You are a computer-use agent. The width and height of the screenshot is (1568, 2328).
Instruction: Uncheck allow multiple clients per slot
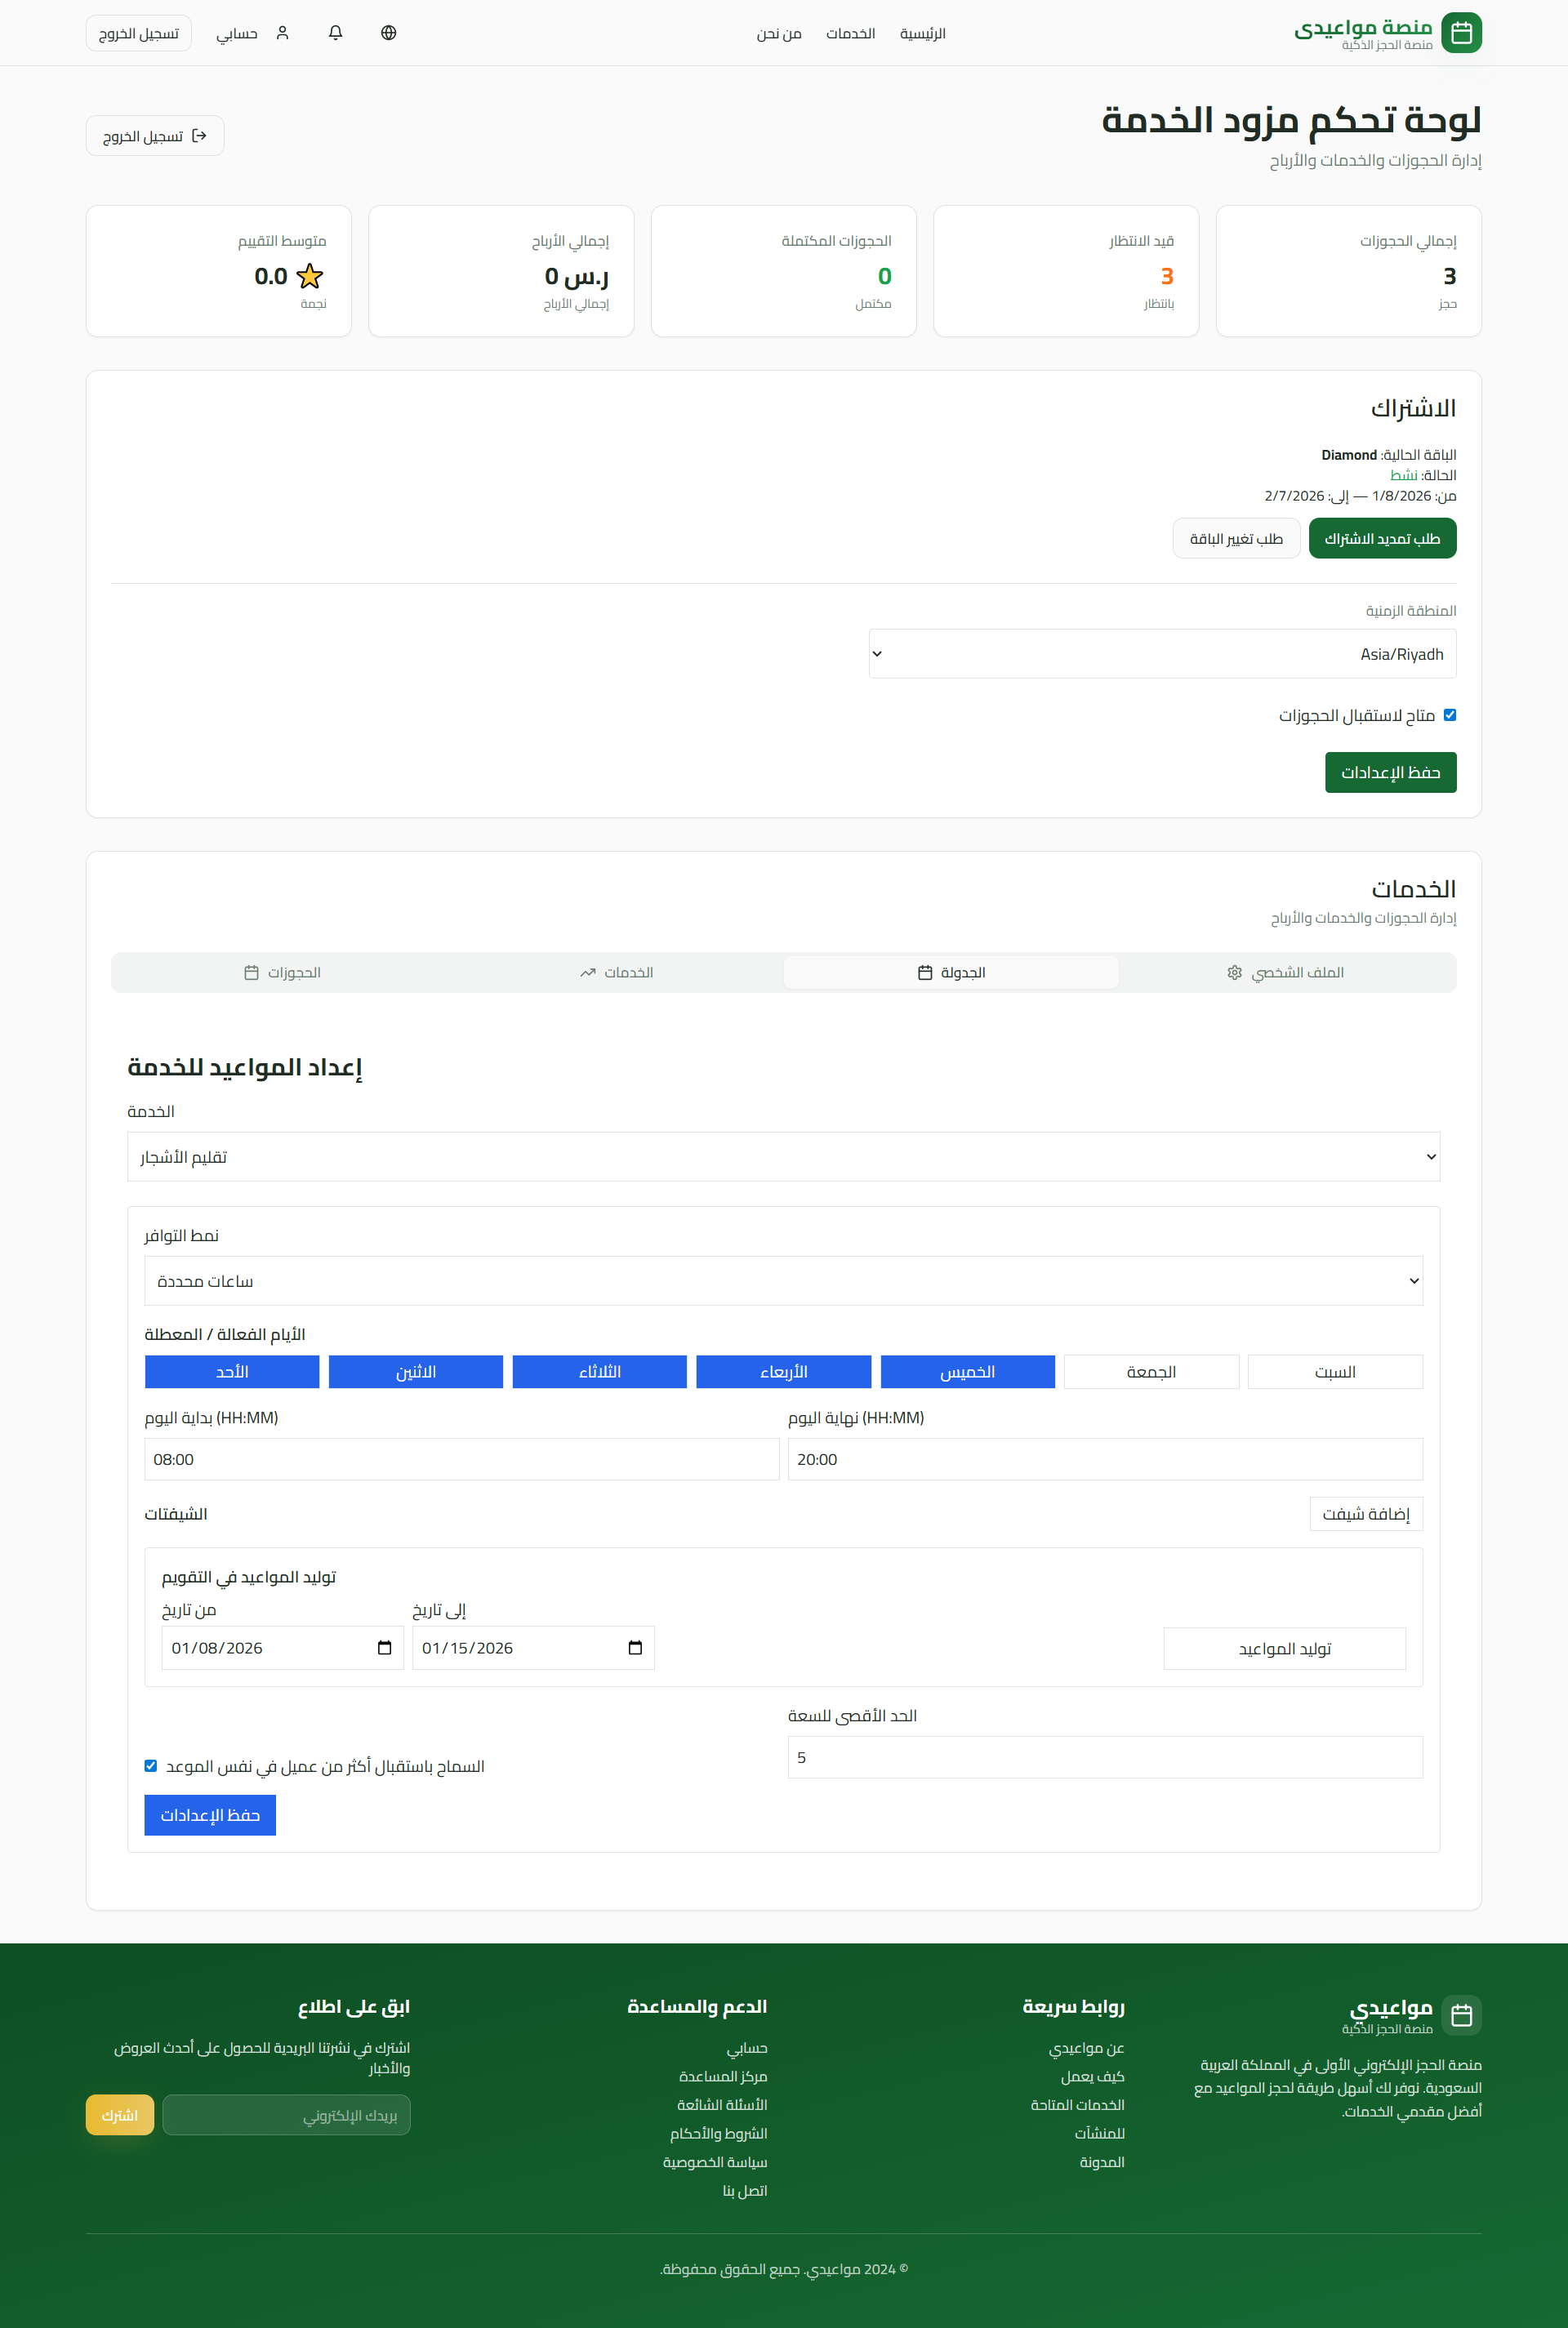(x=151, y=1766)
